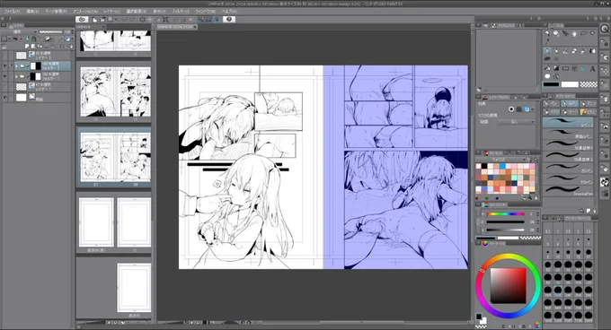Click the New file icon in command bar
The width and height of the screenshot is (611, 330).
(x=94, y=20)
